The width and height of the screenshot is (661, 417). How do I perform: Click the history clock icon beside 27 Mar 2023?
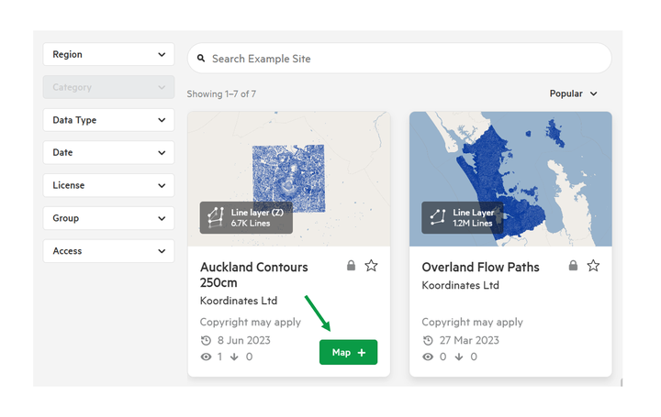tap(428, 340)
